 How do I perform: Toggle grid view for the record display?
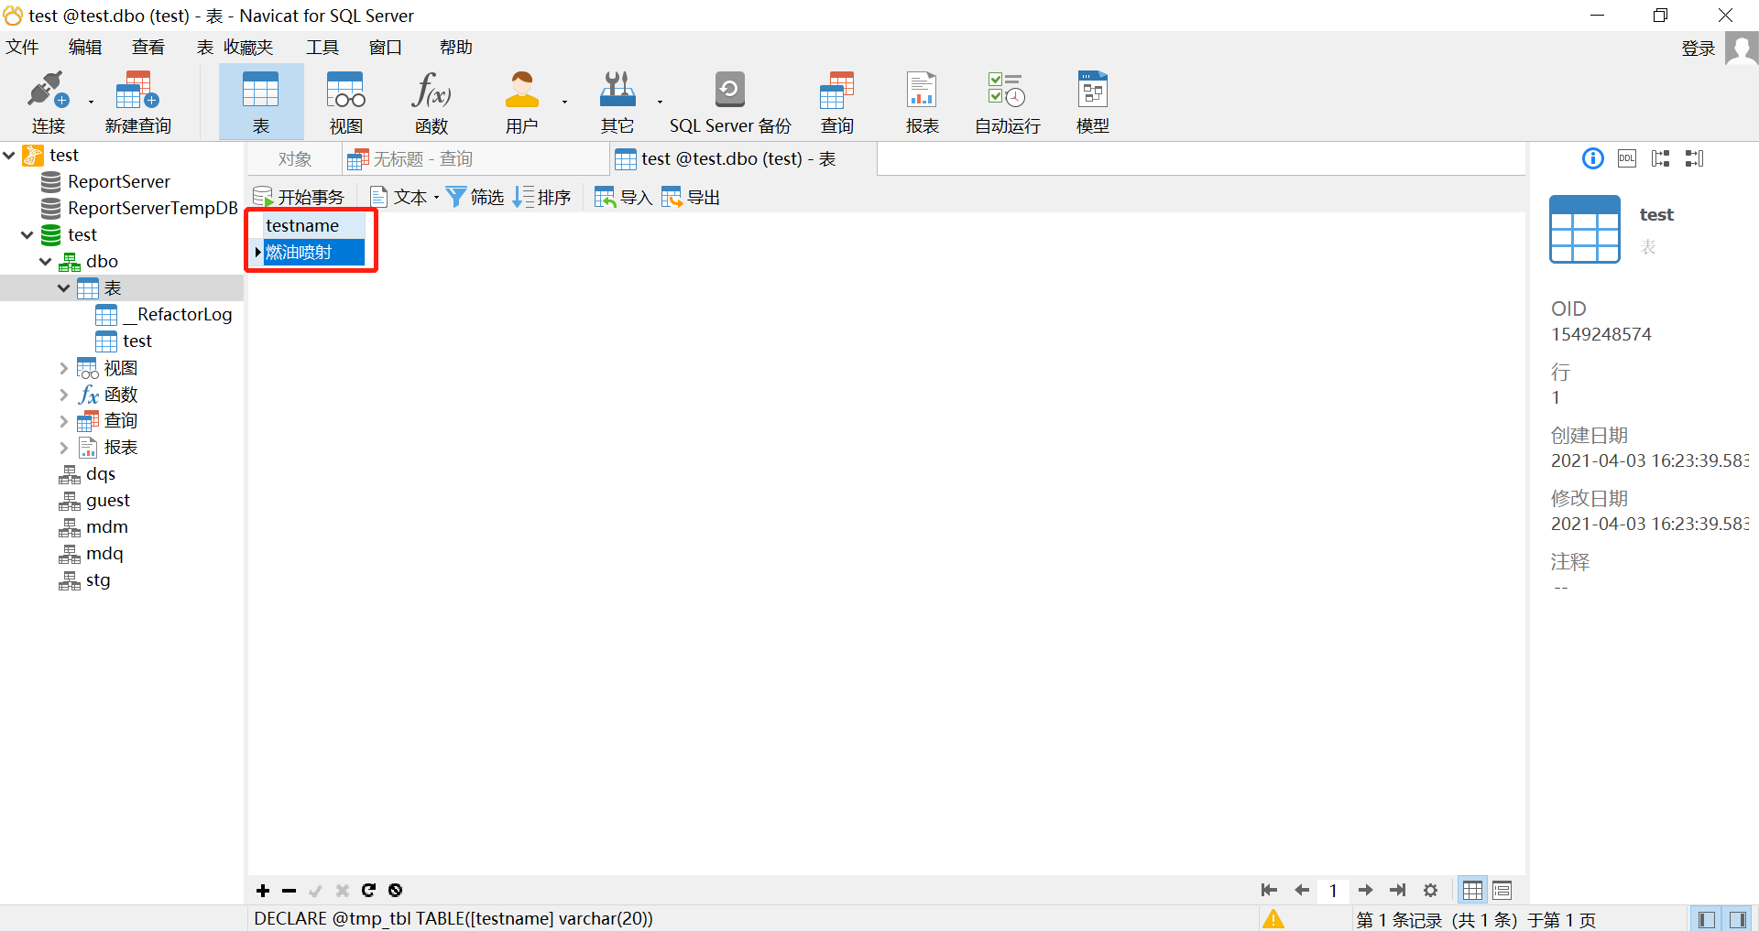(1472, 890)
